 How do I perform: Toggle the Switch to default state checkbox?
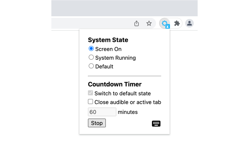click(91, 93)
